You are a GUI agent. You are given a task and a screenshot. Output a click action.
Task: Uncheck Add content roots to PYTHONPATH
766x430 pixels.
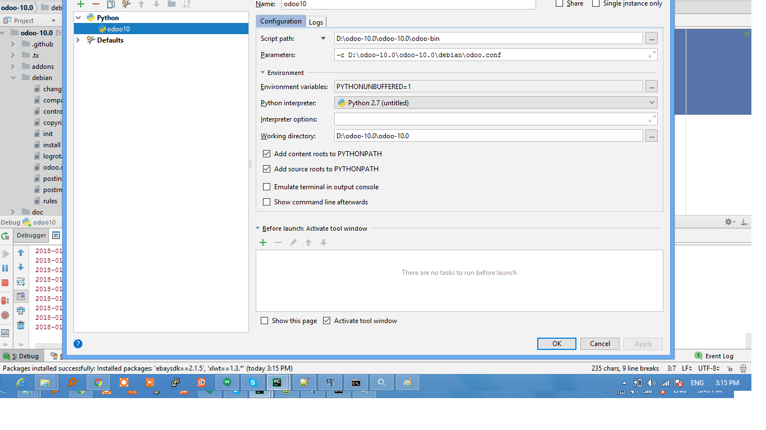[x=267, y=153]
